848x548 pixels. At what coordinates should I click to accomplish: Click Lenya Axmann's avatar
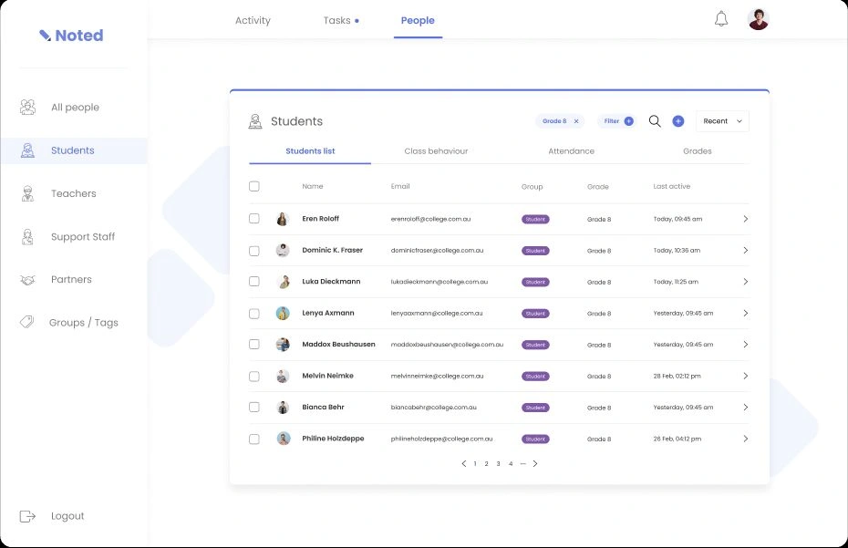(283, 314)
